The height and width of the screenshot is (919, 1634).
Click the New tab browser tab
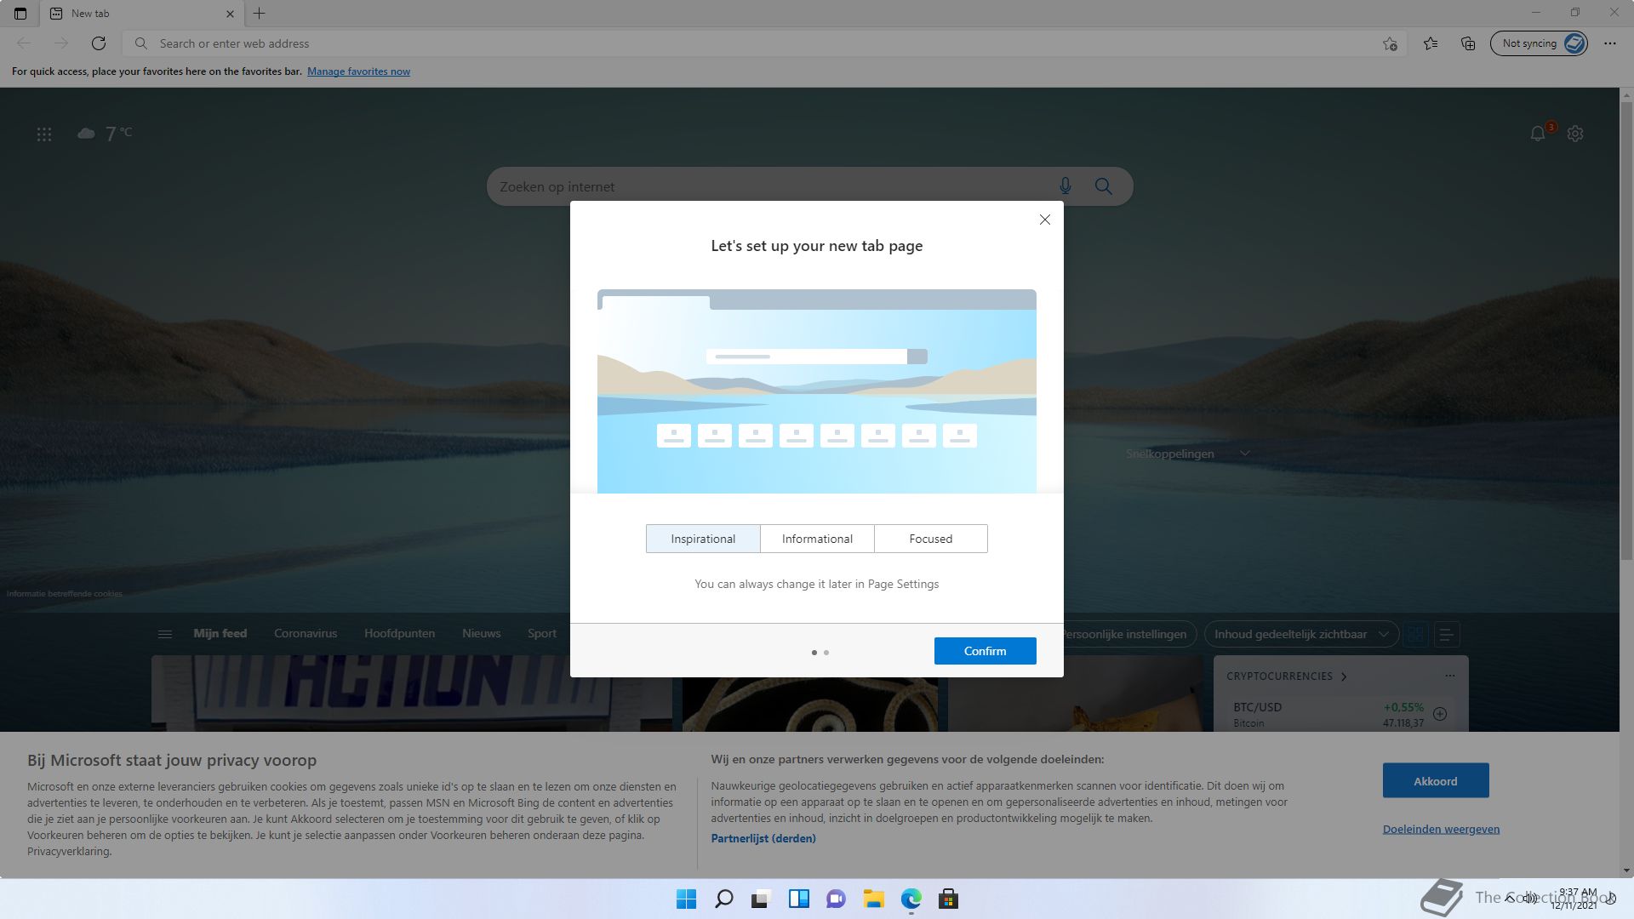click(141, 14)
